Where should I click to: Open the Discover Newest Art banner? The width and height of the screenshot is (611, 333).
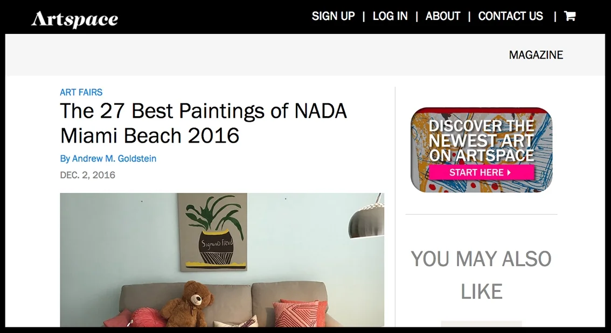(481, 150)
